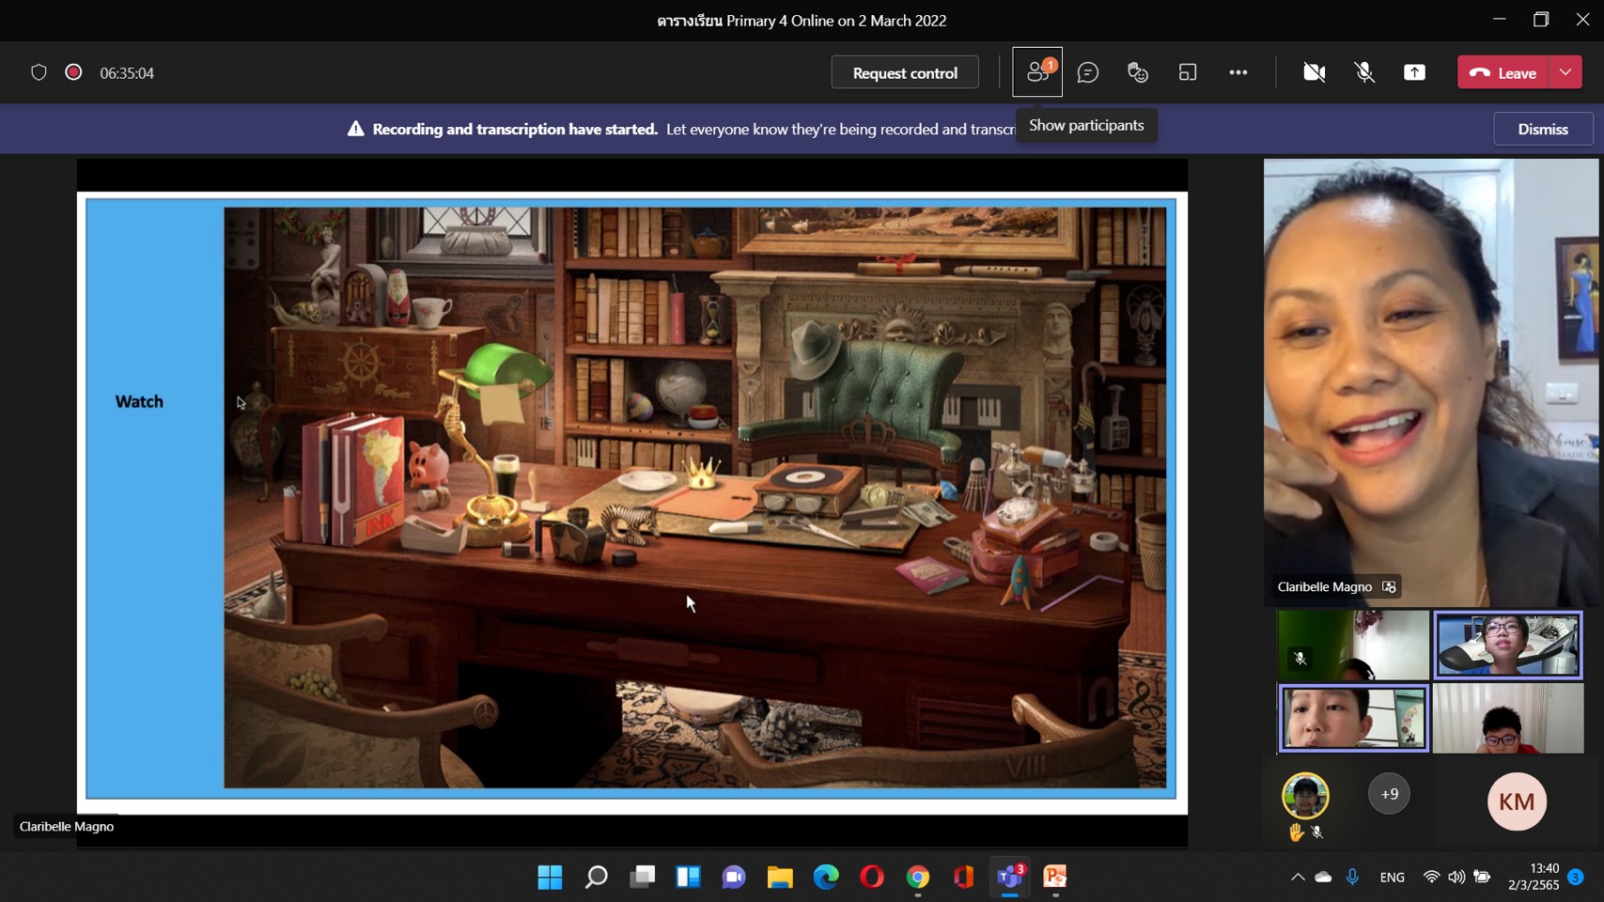Select the KM participant avatar
Image resolution: width=1604 pixels, height=902 pixels.
pyautogui.click(x=1516, y=801)
